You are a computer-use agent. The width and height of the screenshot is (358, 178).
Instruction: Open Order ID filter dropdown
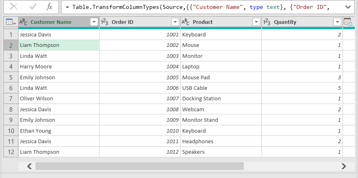175,22
